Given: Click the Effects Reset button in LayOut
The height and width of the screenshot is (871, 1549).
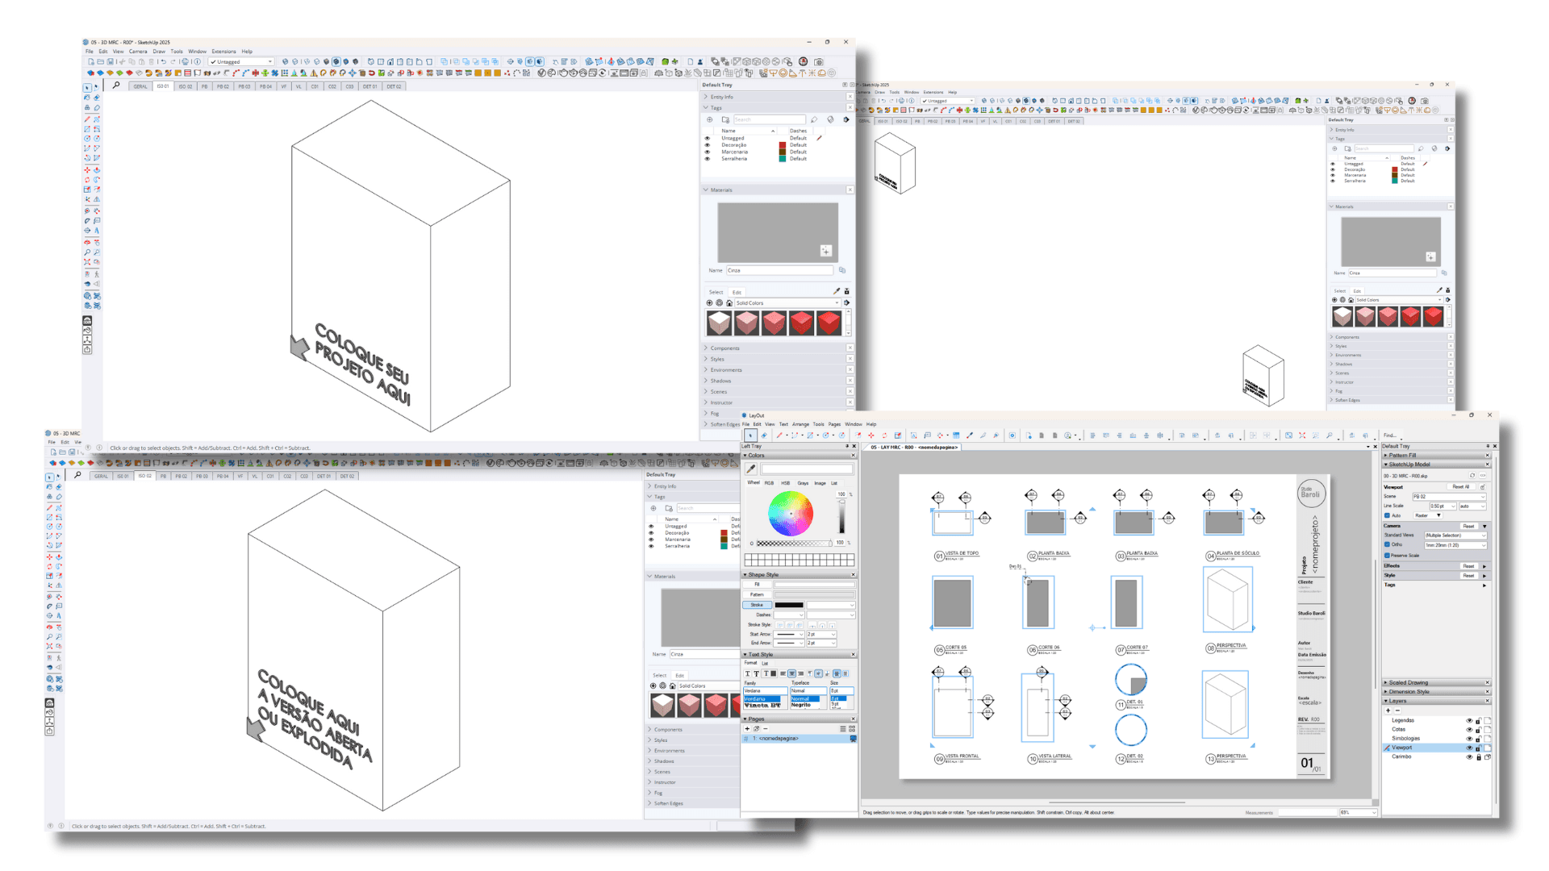Looking at the screenshot, I should 1468,566.
